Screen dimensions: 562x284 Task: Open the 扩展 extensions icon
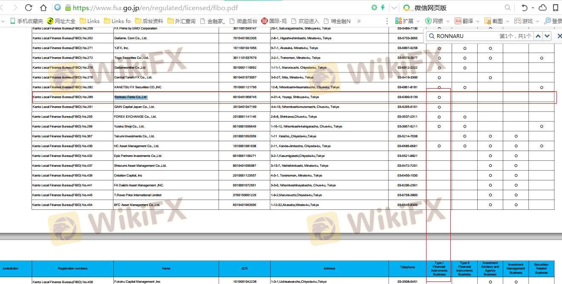(x=398, y=21)
